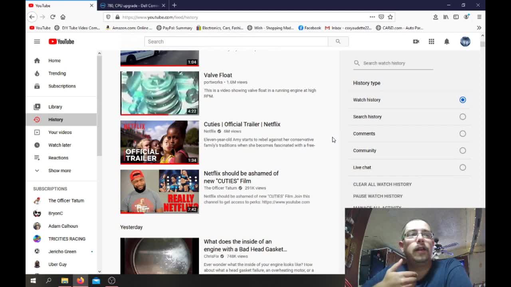Image resolution: width=511 pixels, height=287 pixels.
Task: Open the Cuties Official Trailer thumbnail
Action: (160, 142)
